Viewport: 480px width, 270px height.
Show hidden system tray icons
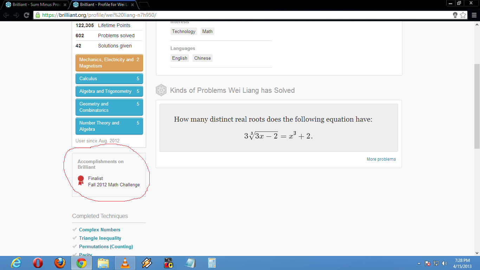(x=419, y=263)
